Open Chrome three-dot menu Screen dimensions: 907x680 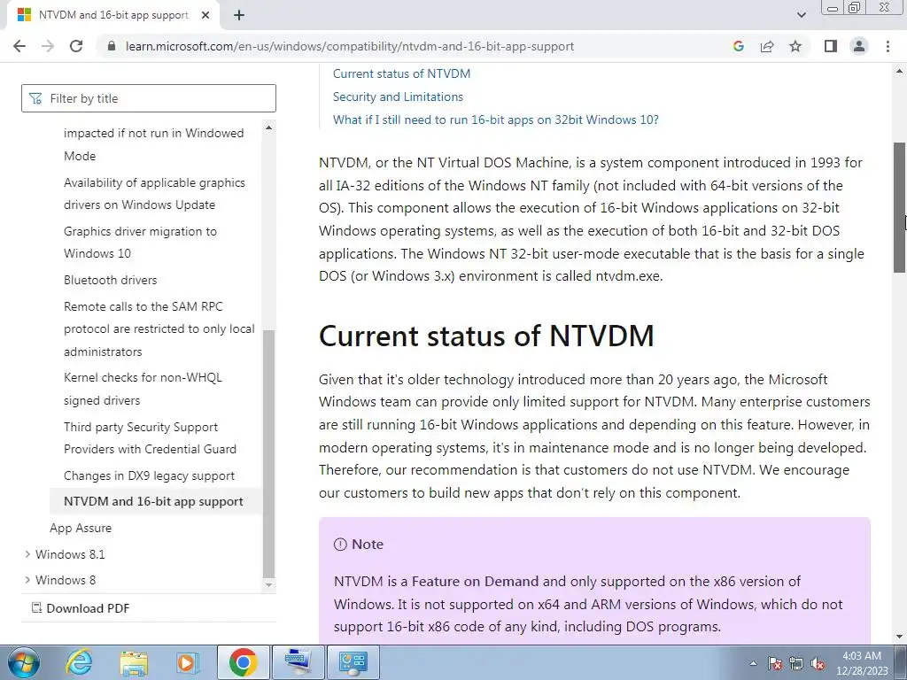pyautogui.click(x=888, y=46)
